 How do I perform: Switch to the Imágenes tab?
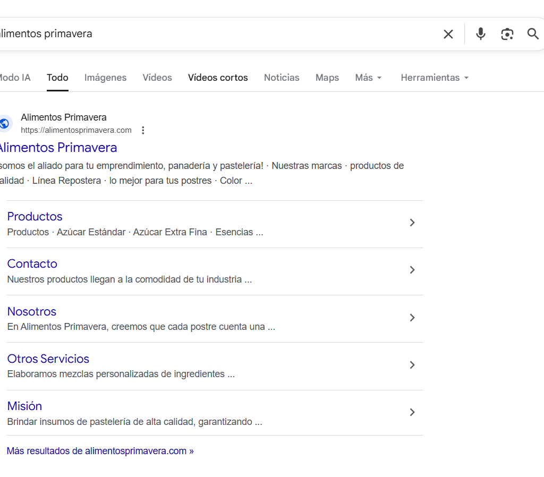(x=105, y=78)
